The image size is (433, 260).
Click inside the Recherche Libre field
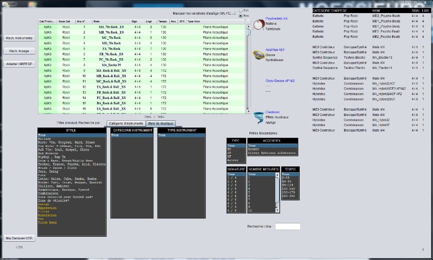[x=288, y=227]
